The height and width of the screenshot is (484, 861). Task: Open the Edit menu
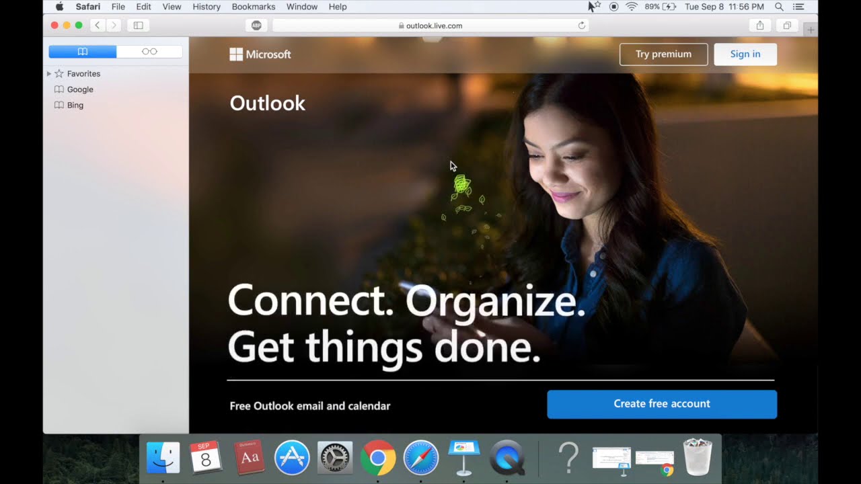pyautogui.click(x=143, y=7)
